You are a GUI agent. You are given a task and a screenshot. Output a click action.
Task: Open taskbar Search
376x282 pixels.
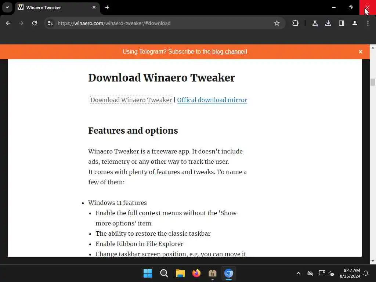click(x=164, y=273)
